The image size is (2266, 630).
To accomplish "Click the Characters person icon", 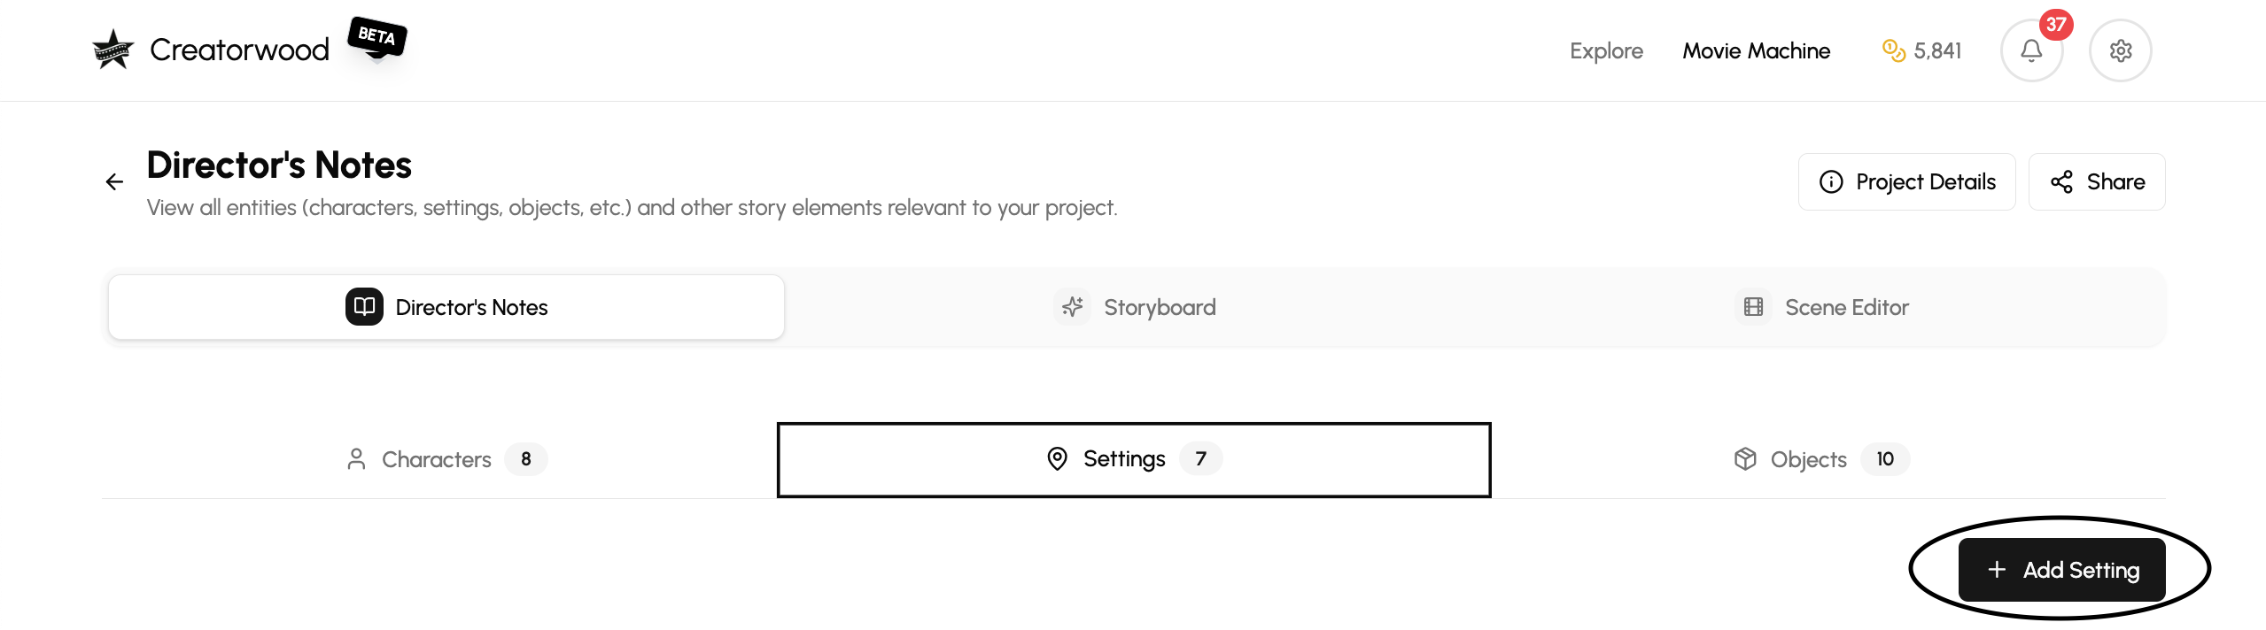I will [356, 459].
